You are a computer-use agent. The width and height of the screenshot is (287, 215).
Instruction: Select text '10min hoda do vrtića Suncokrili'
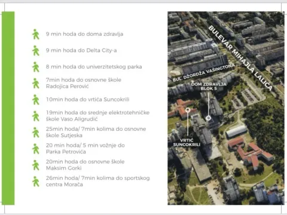[88, 99]
